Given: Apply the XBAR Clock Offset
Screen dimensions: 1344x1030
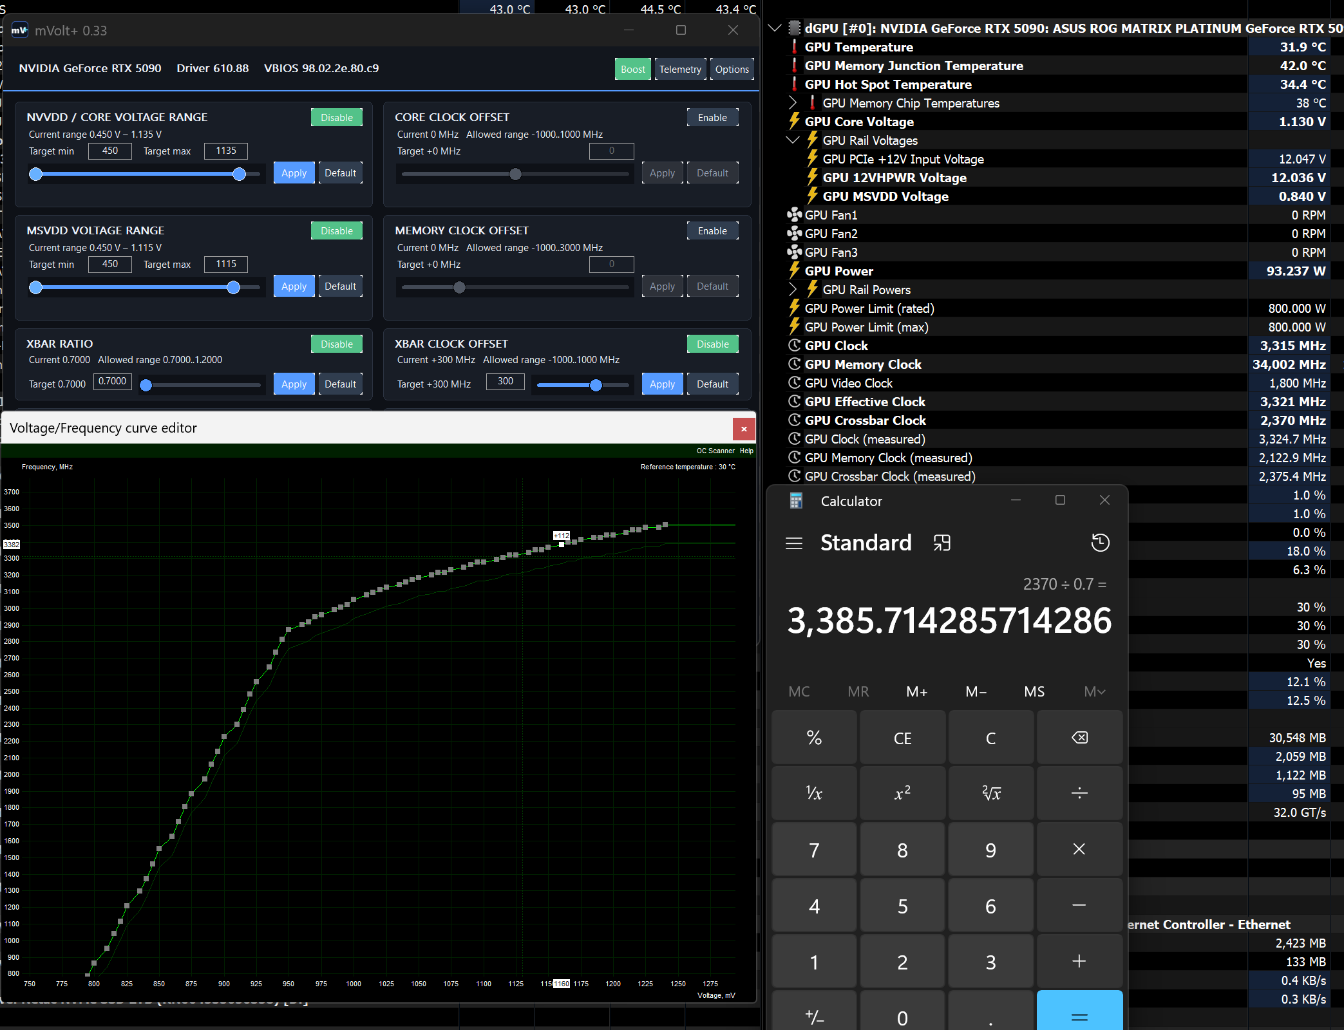Looking at the screenshot, I should pos(663,384).
